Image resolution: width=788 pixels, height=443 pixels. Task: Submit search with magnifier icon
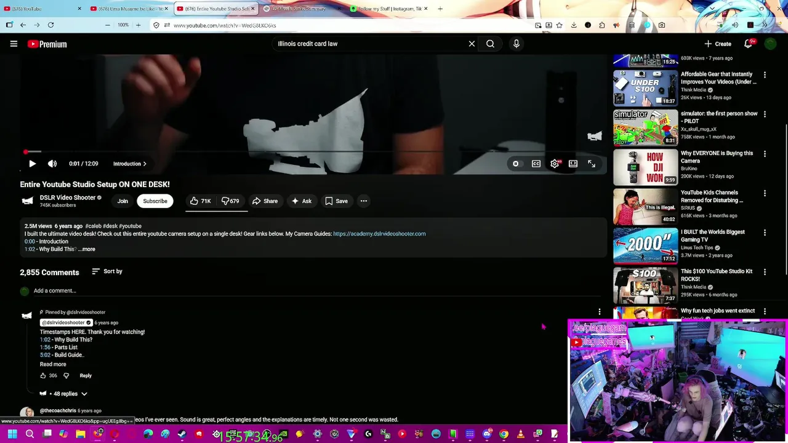click(490, 44)
